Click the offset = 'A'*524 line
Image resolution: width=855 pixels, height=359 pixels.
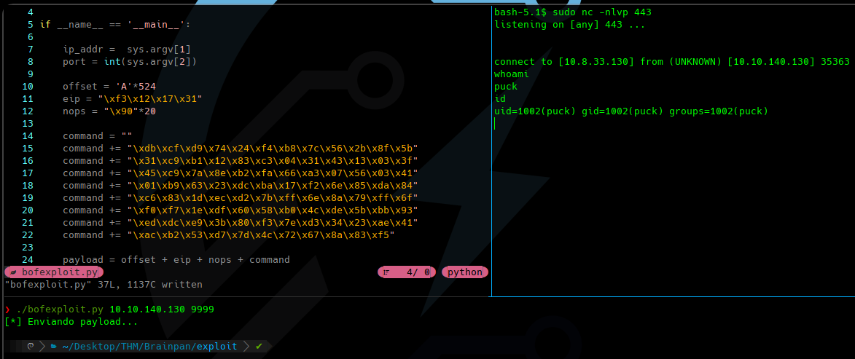(109, 87)
